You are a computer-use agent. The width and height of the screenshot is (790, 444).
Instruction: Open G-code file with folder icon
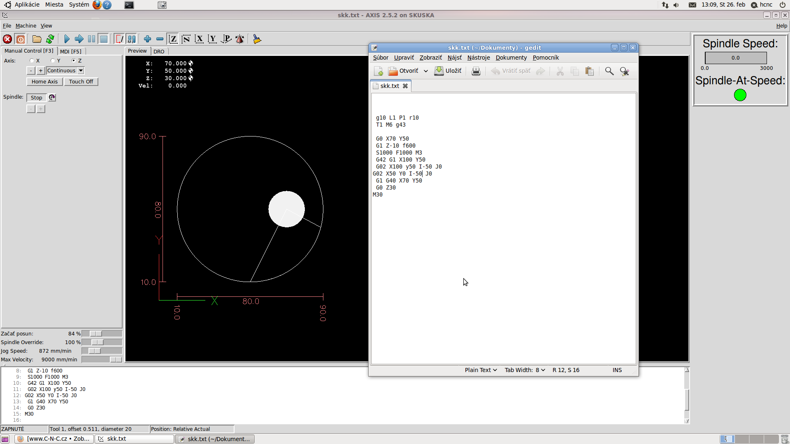[37, 39]
